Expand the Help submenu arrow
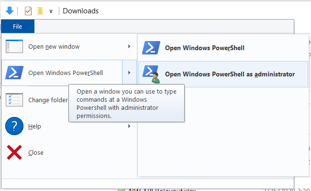The width and height of the screenshot is (311, 191). point(129,127)
